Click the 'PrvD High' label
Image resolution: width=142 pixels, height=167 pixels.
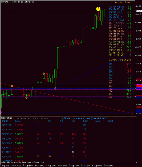116,9
